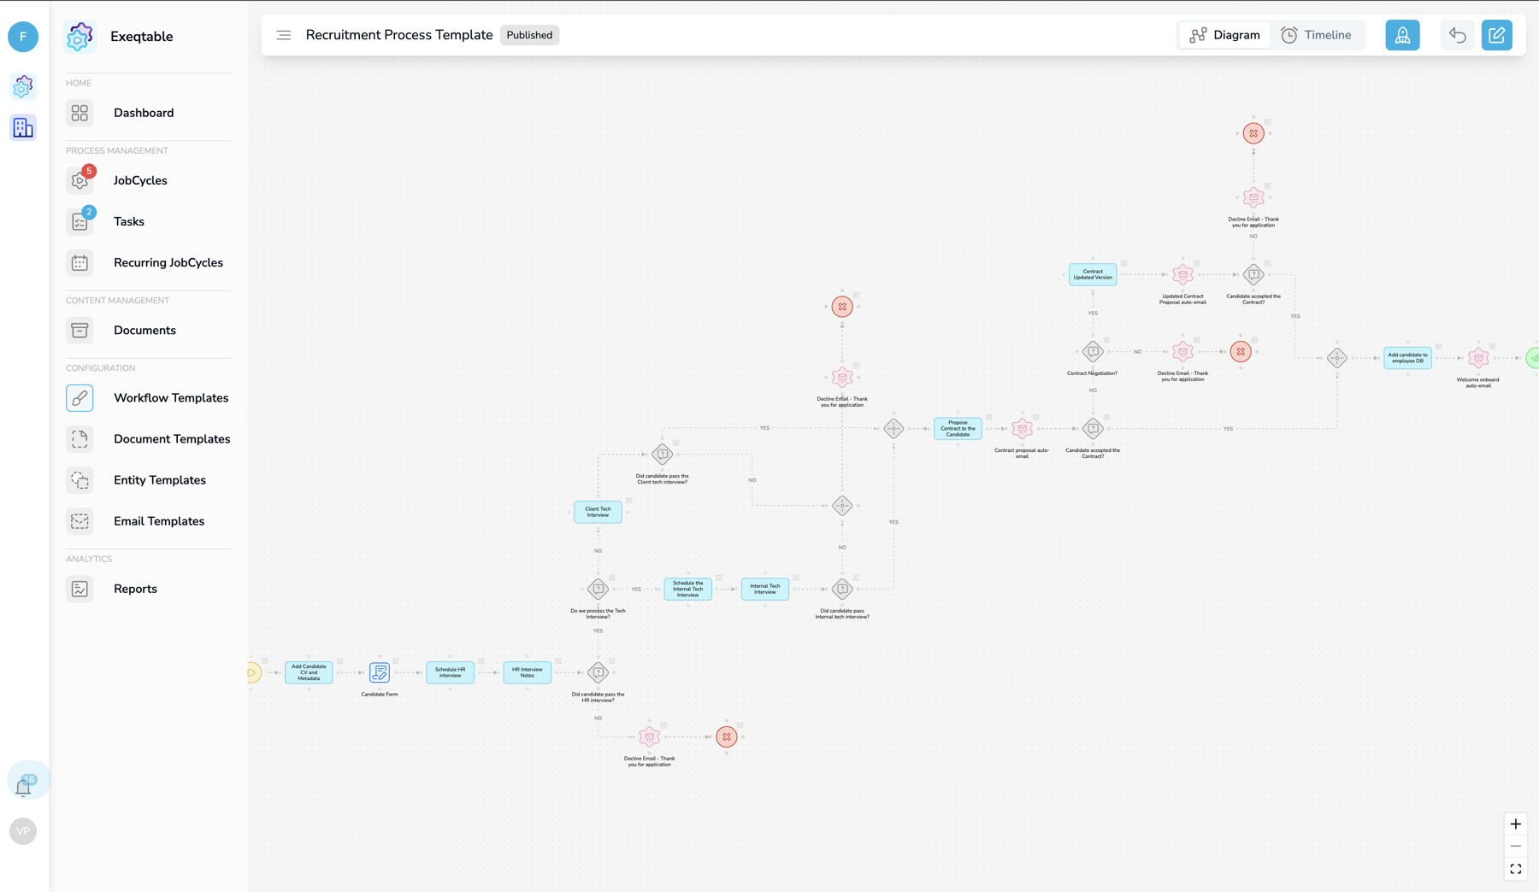Select the Schedule the Internal Tech Interview node
Screen dimensions: 1539x892
(687, 589)
